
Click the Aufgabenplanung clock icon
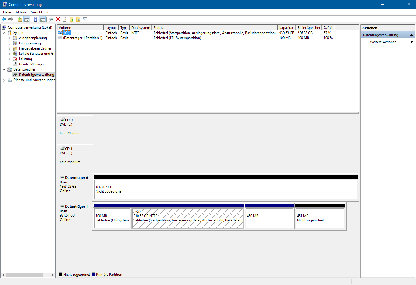point(15,38)
